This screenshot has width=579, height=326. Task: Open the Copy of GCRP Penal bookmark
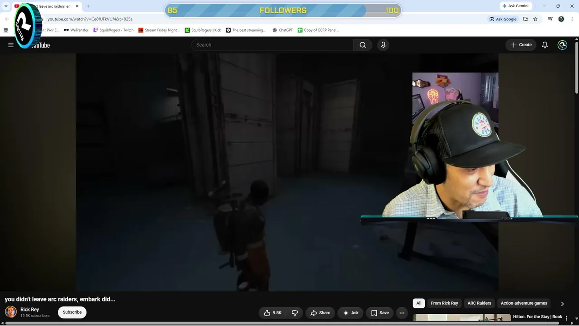coord(318,30)
